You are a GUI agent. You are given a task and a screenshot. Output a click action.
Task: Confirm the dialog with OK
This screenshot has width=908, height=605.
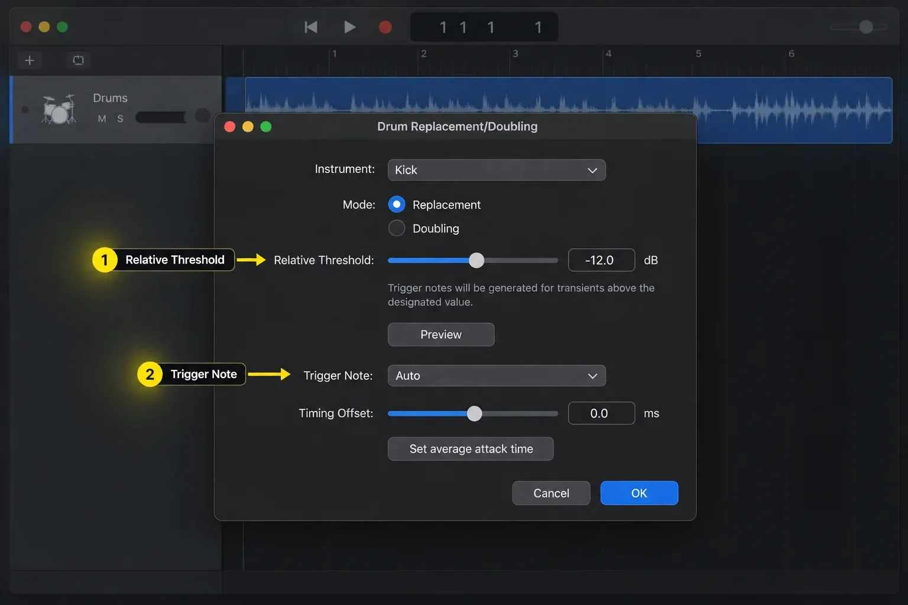[639, 493]
